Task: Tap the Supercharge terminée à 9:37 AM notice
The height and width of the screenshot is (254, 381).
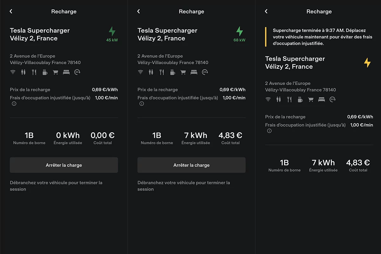Action: coord(319,37)
